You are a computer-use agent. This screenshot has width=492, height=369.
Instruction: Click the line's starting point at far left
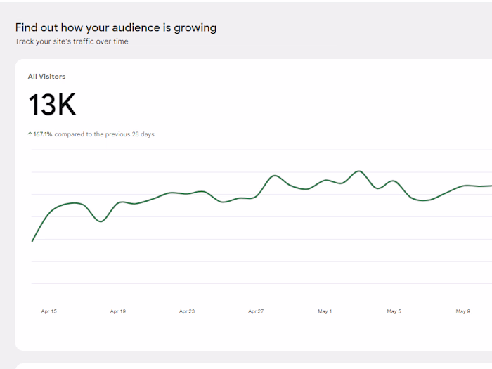pyautogui.click(x=32, y=242)
